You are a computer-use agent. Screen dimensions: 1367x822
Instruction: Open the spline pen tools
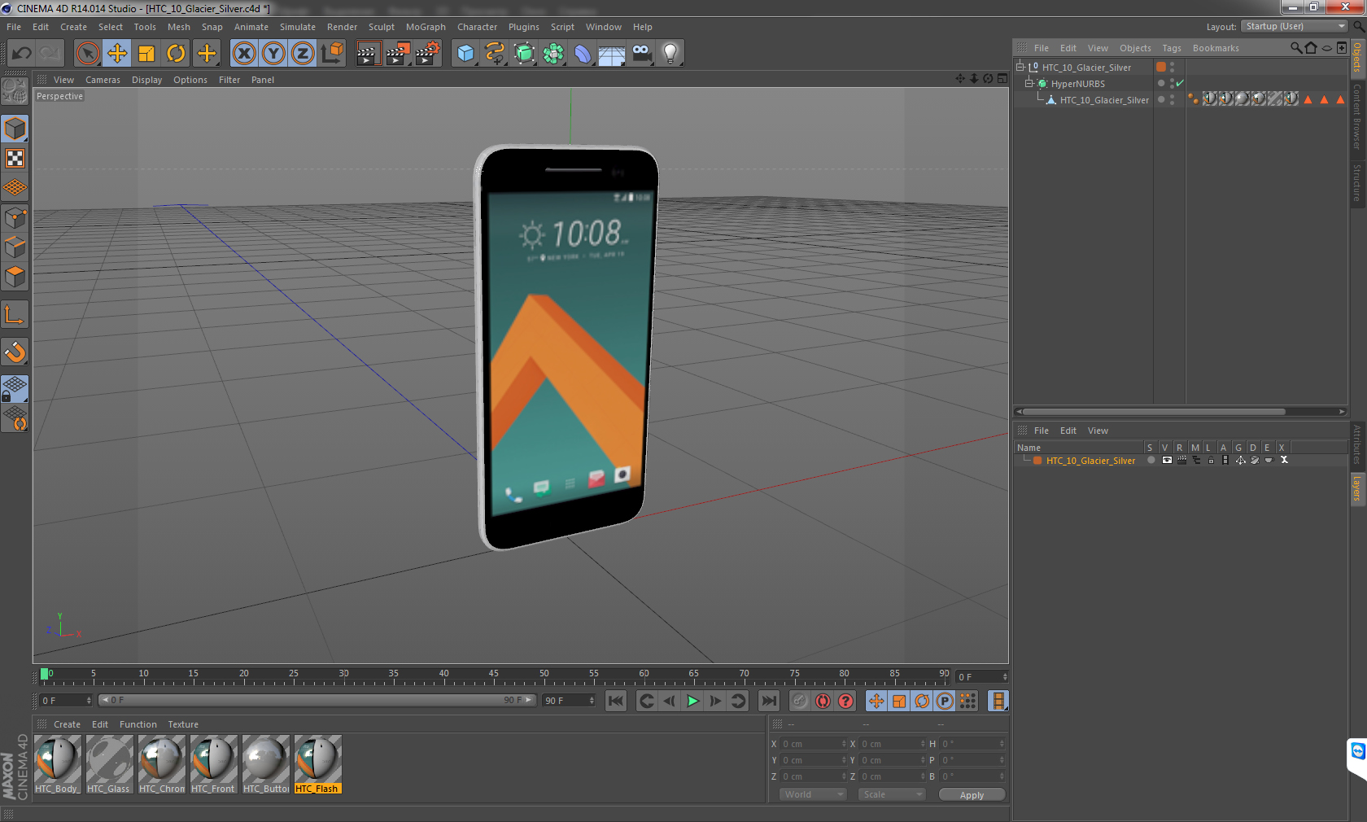pos(495,54)
